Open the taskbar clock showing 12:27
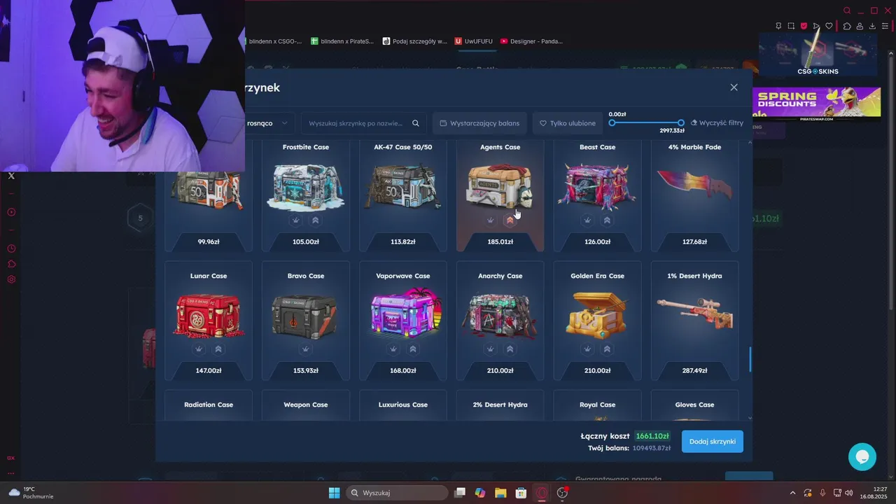This screenshot has height=504, width=896. point(874,493)
